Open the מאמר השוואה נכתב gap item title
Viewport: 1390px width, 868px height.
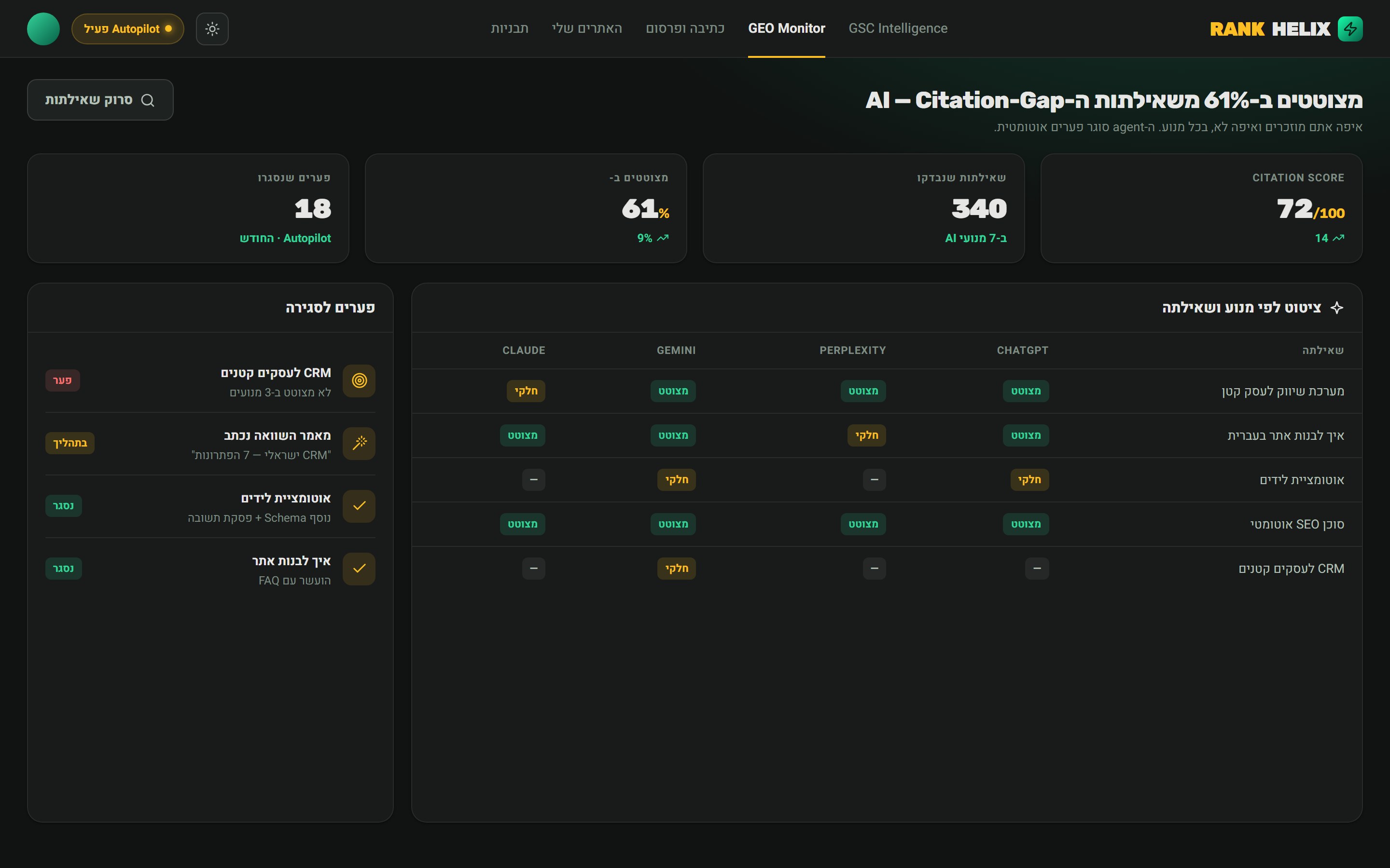(x=278, y=436)
